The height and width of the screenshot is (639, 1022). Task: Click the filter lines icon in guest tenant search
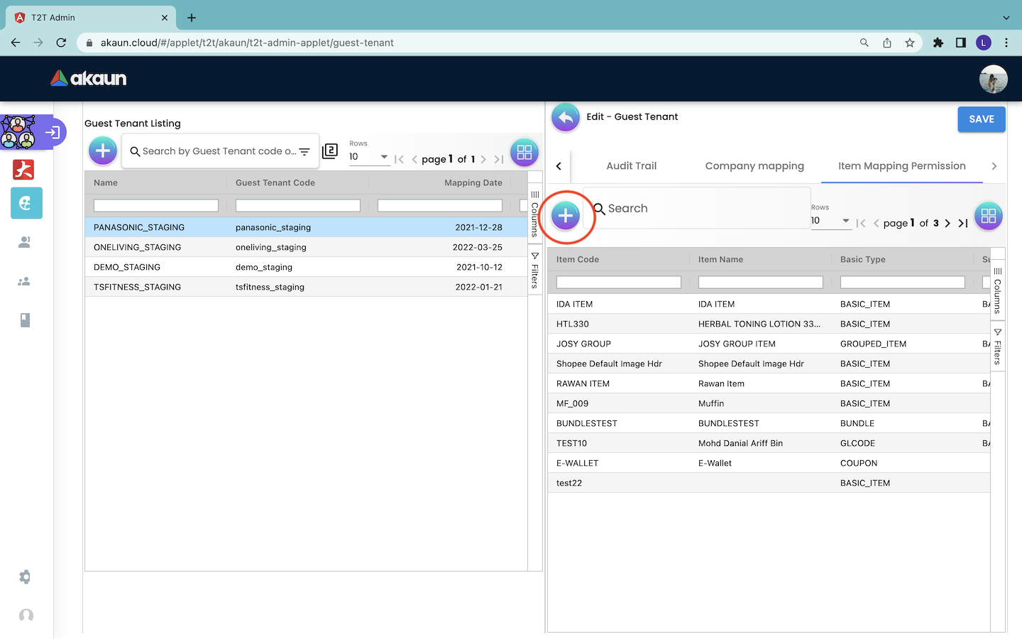[304, 151]
